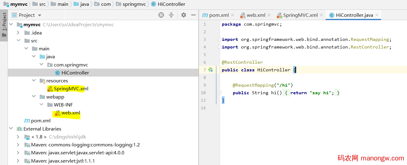Image resolution: width=407 pixels, height=165 pixels.
Task: Open Project panel settings gear
Action: 183,15
